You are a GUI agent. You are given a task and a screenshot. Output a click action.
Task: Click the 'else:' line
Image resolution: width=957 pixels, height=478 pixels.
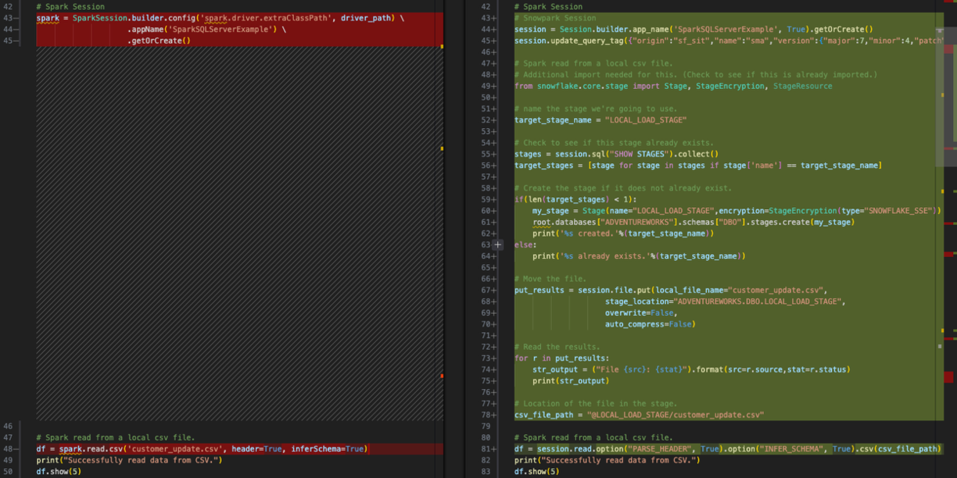point(525,244)
